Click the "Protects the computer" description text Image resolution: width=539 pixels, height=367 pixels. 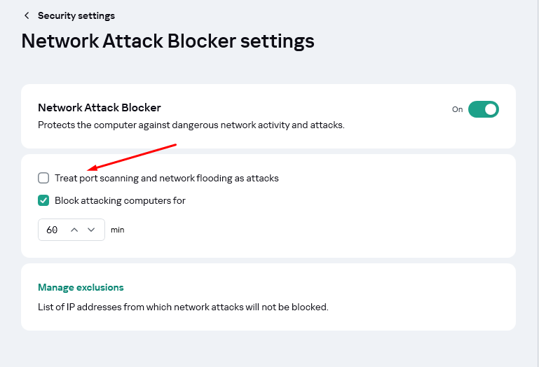[x=191, y=125]
